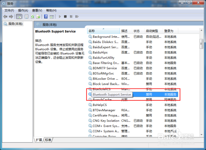This screenshot has width=206, height=150.
Task: Click the Refresh toolbar icon
Action: click(x=33, y=17)
